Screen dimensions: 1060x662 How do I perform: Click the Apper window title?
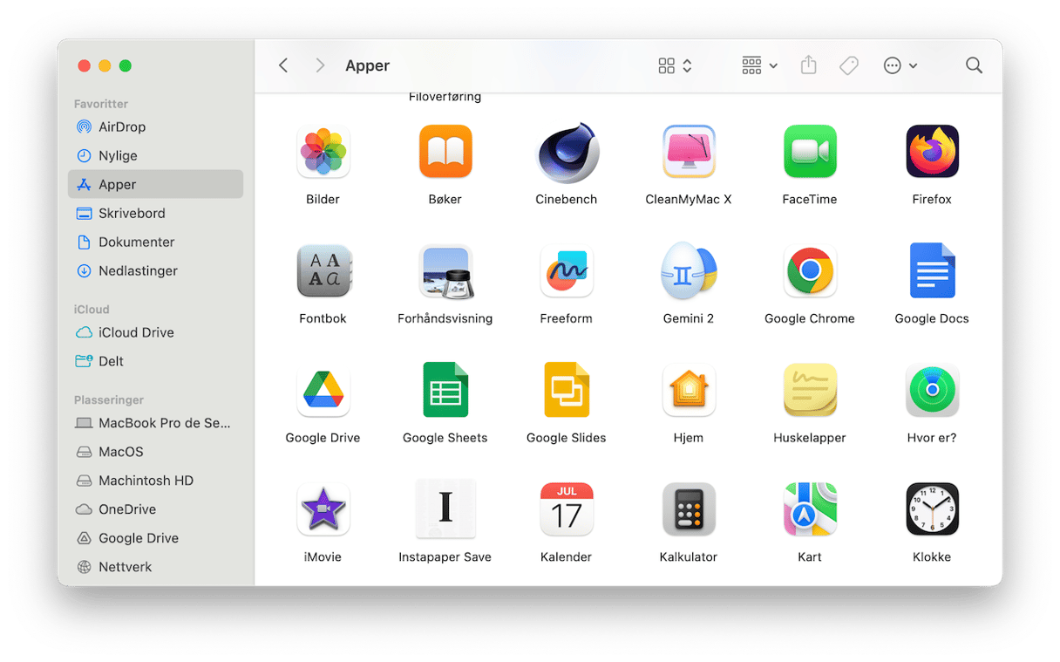(368, 65)
